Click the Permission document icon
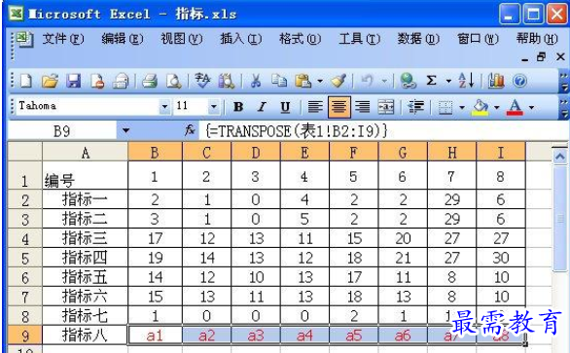 click(97, 81)
